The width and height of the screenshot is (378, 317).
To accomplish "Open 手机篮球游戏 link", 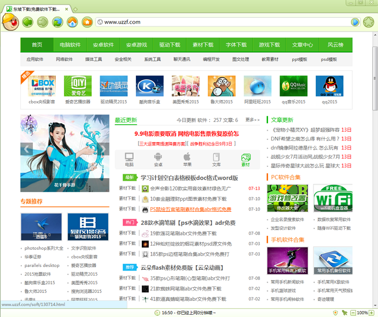I will [x=283, y=291].
